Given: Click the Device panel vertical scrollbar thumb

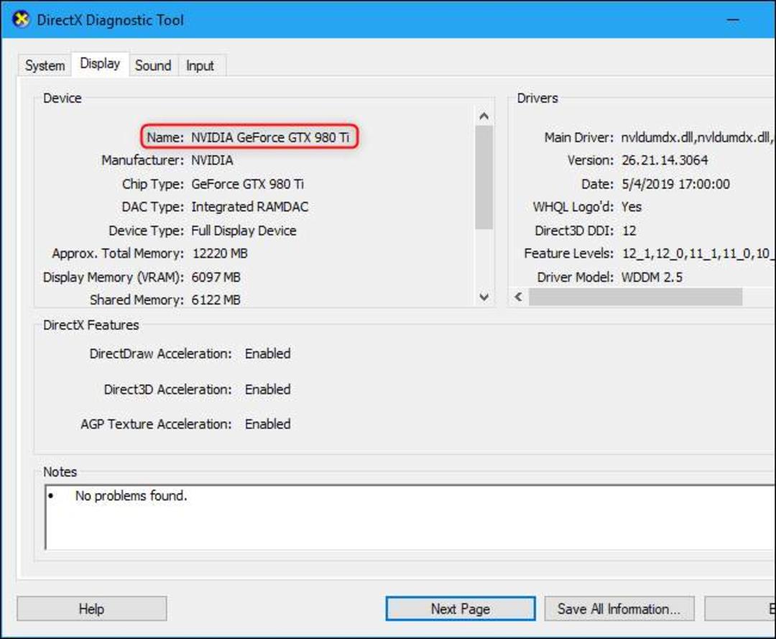Looking at the screenshot, I should pyautogui.click(x=484, y=178).
